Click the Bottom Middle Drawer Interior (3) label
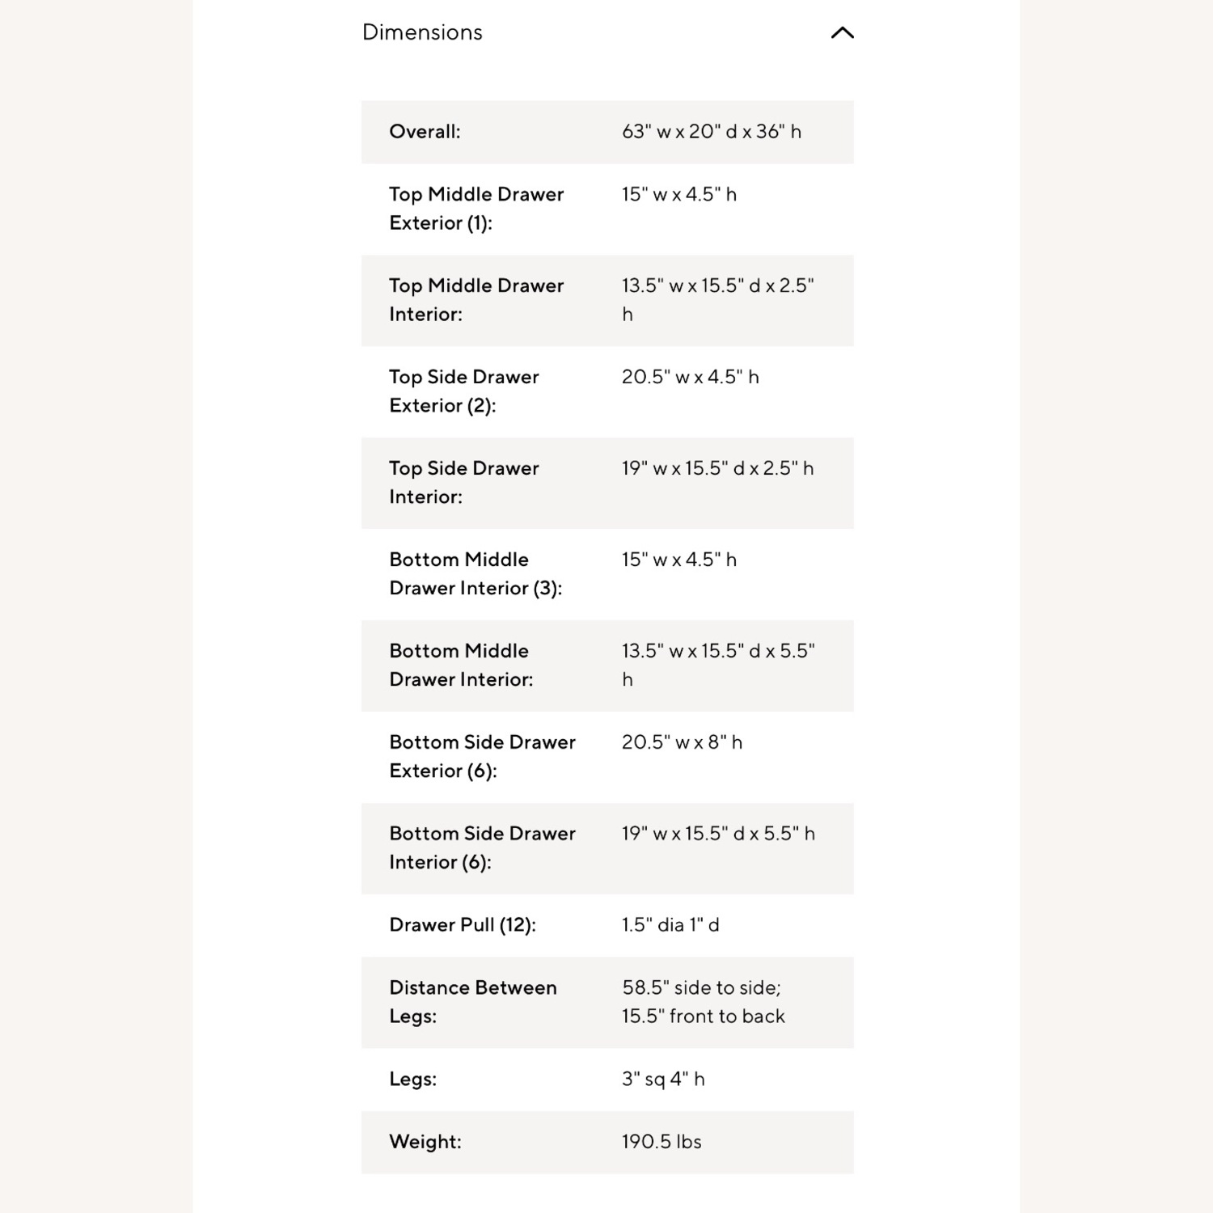The width and height of the screenshot is (1213, 1213). [x=475, y=574]
